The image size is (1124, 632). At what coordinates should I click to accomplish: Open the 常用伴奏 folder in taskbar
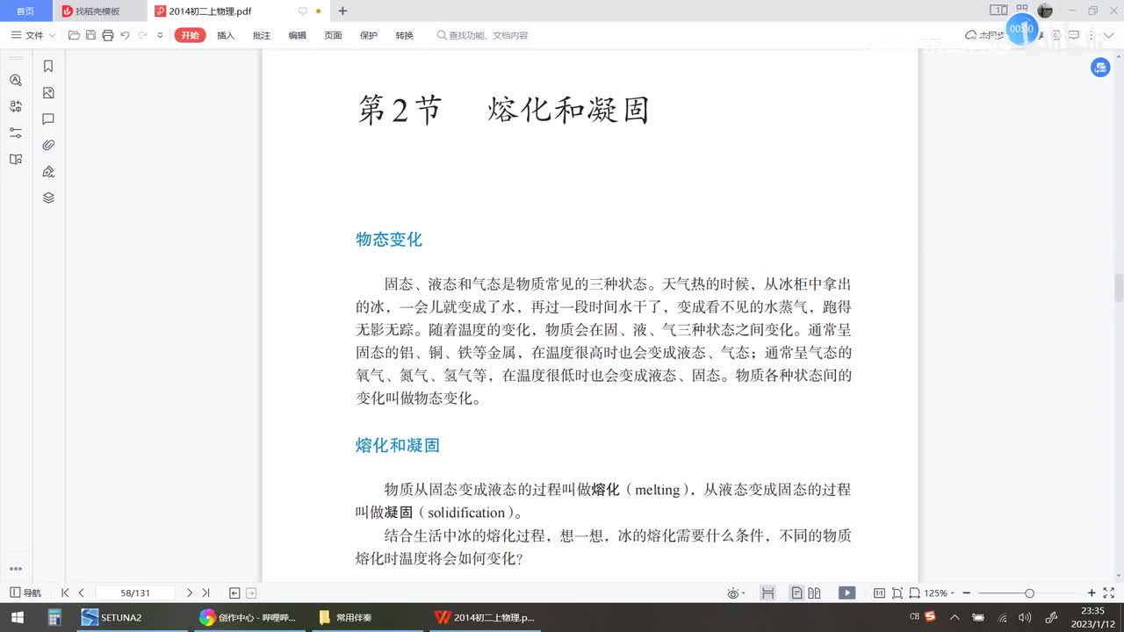point(367,617)
